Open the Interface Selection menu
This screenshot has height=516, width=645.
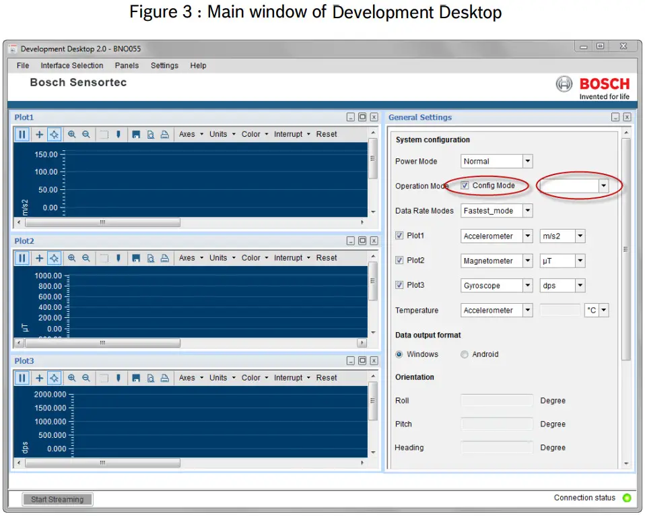(x=71, y=65)
